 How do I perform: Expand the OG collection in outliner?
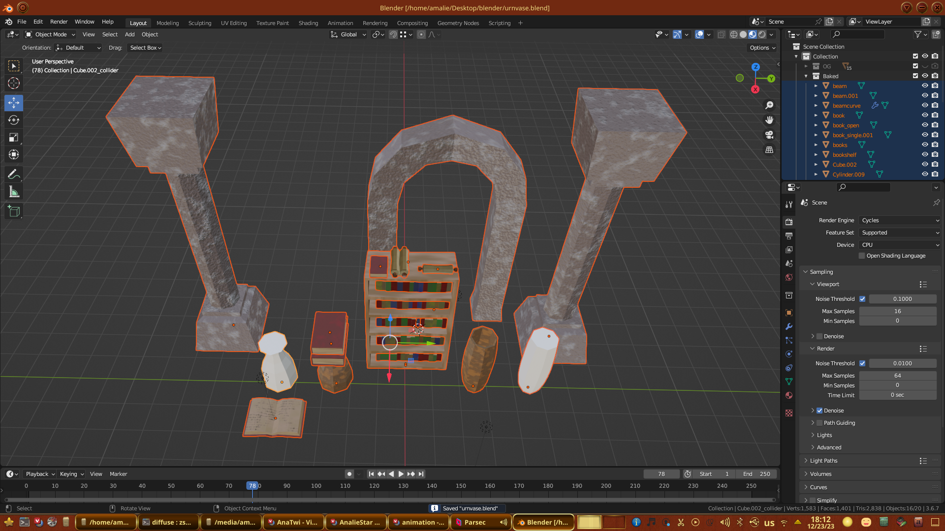pos(806,66)
